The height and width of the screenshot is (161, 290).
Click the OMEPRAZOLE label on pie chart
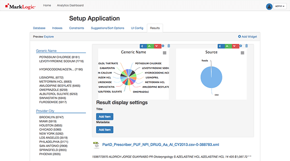tap(141, 92)
